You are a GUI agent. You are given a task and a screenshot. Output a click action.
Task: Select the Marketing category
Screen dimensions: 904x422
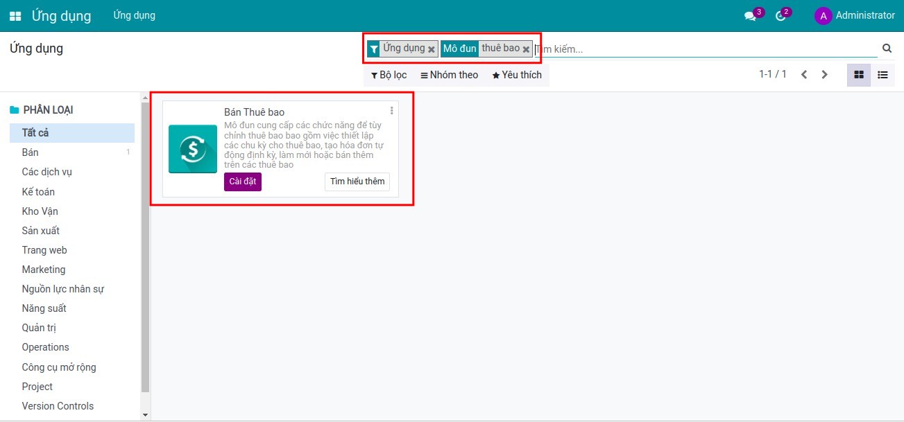[72, 270]
